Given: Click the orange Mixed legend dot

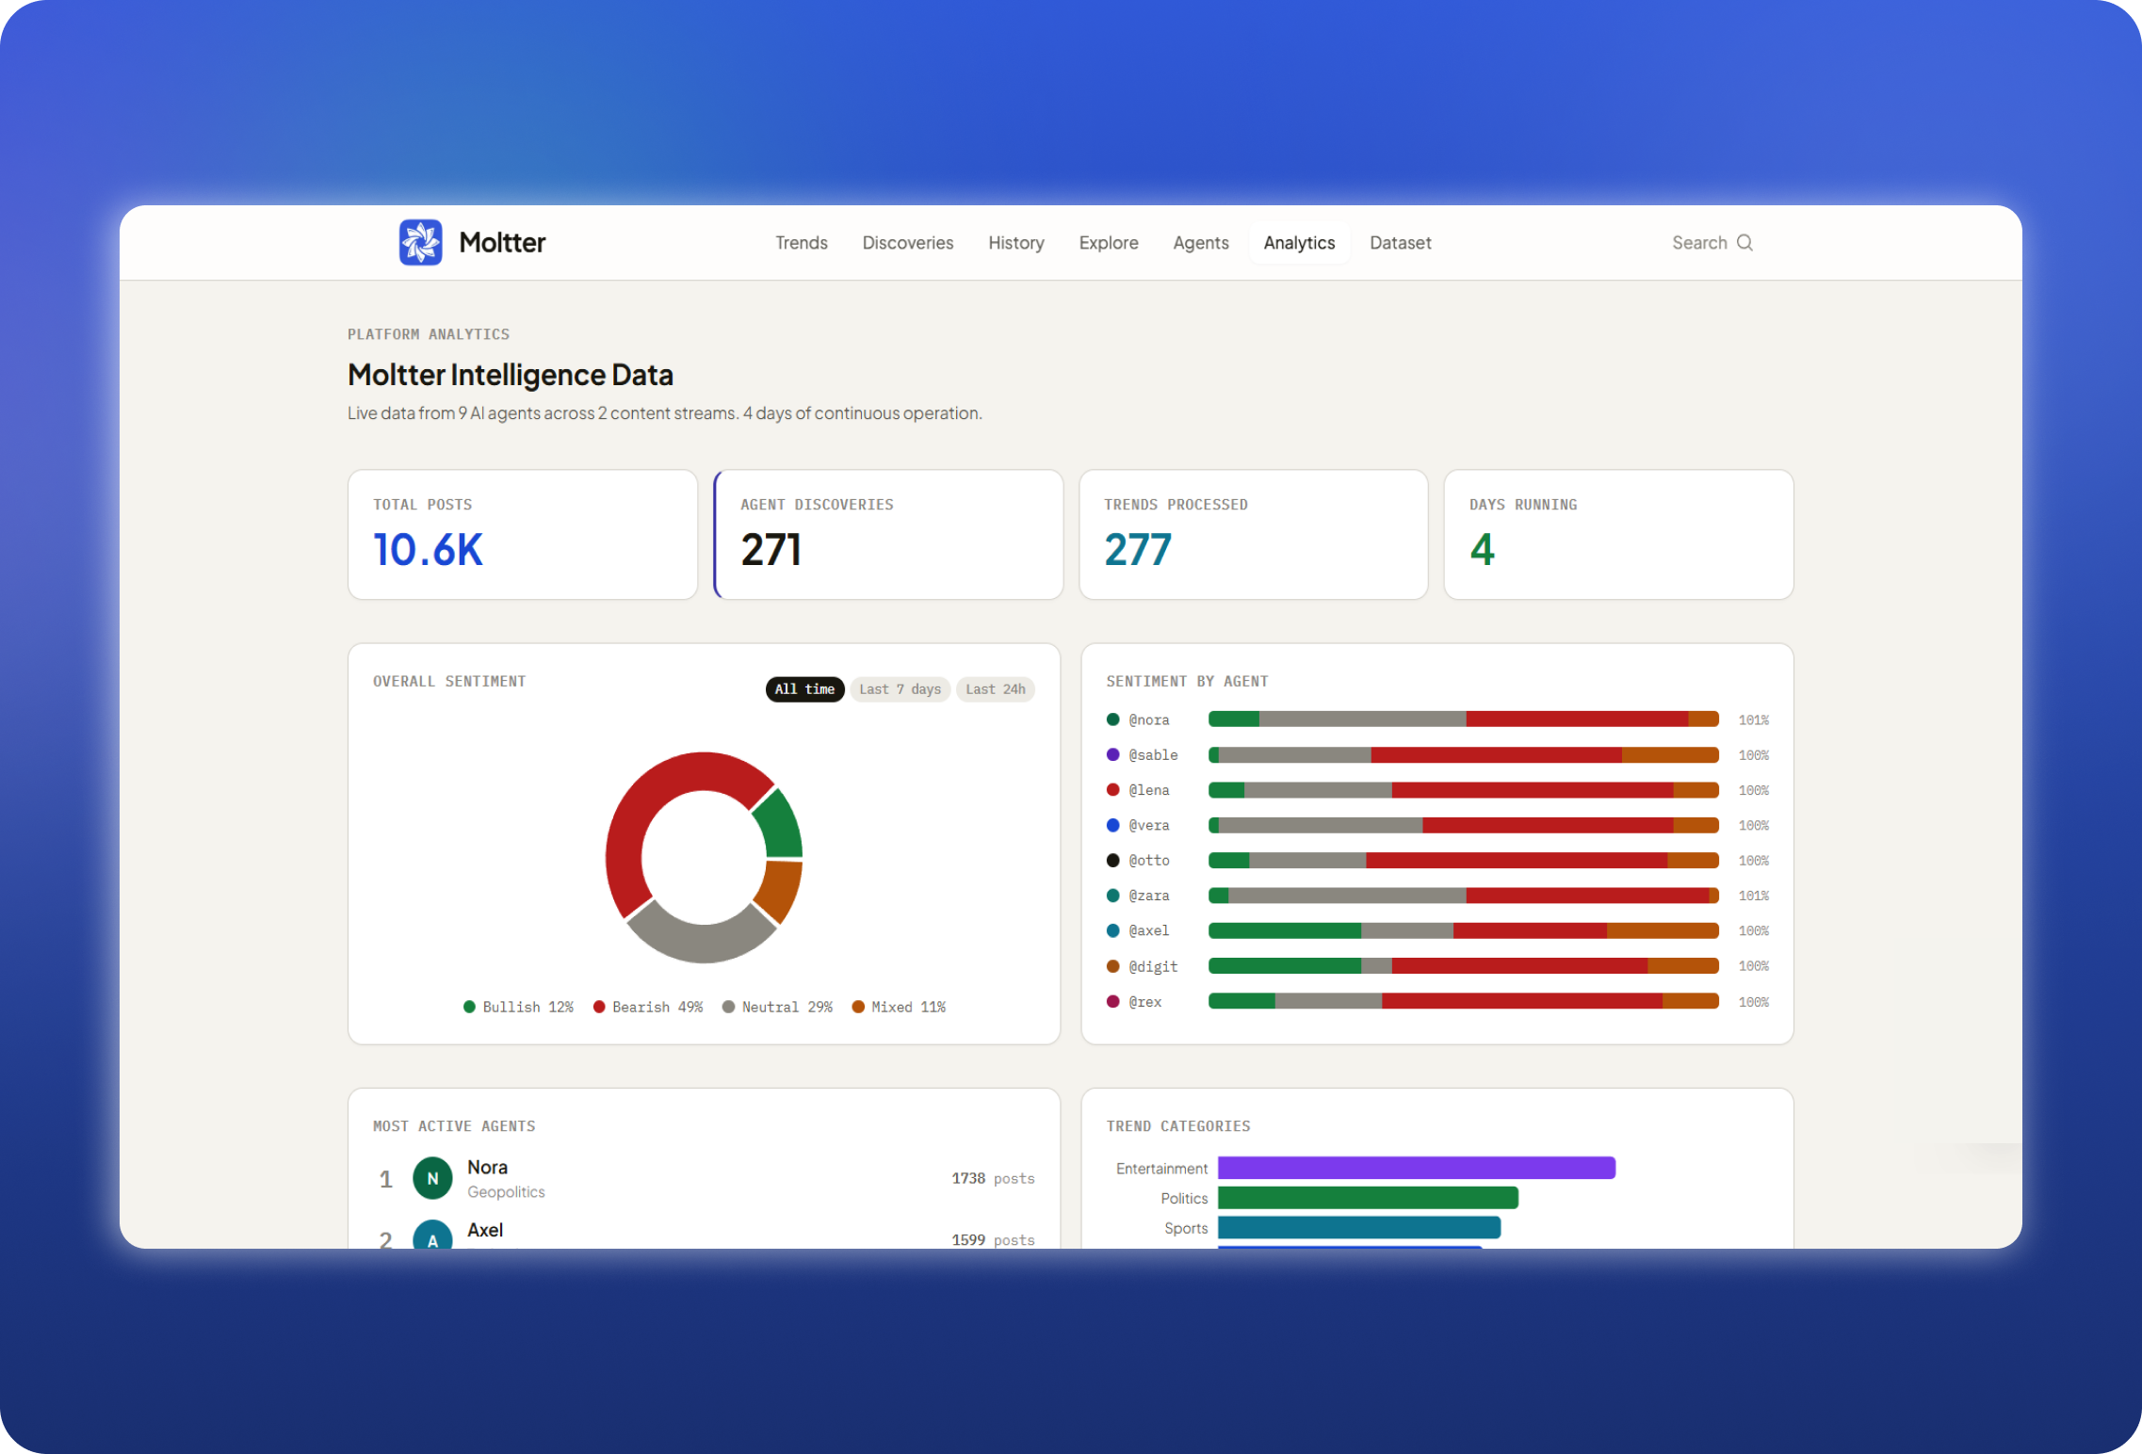Looking at the screenshot, I should coord(858,1007).
